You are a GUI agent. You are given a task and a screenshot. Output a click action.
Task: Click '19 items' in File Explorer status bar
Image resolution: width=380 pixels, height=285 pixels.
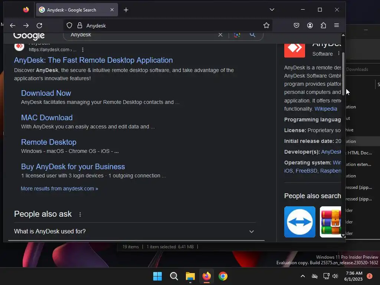[x=131, y=247]
